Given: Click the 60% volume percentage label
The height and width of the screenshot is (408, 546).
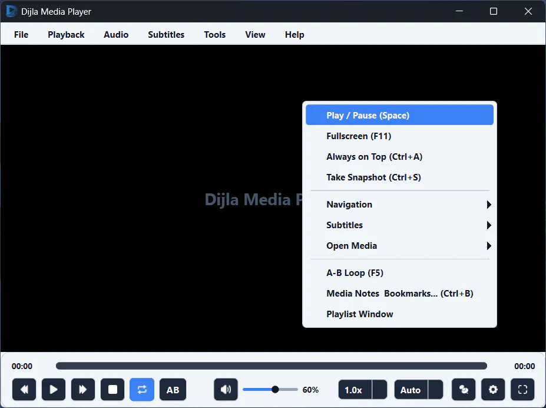Looking at the screenshot, I should 310,390.
